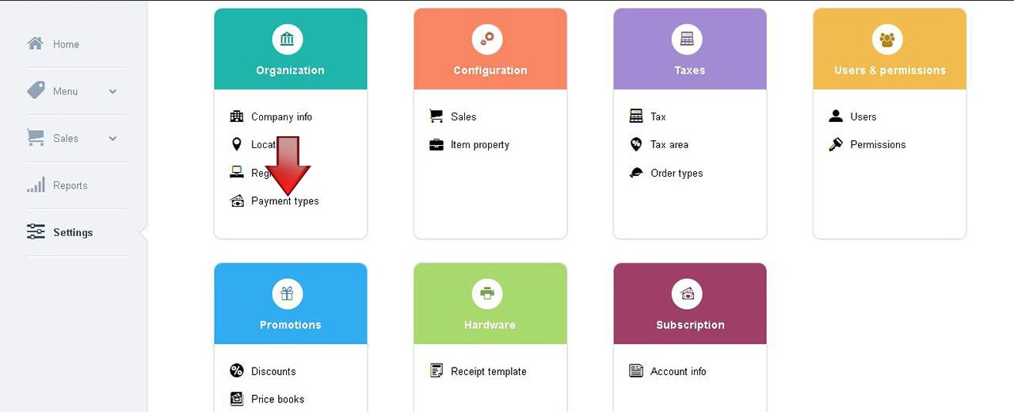Open Account info under Subscription
1014x412 pixels.
[678, 372]
